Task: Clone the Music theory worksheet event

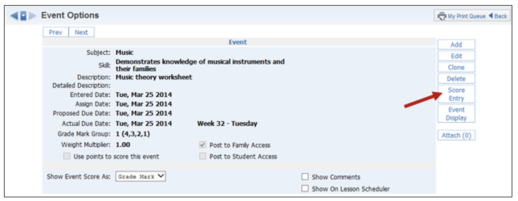Action: pyautogui.click(x=456, y=67)
